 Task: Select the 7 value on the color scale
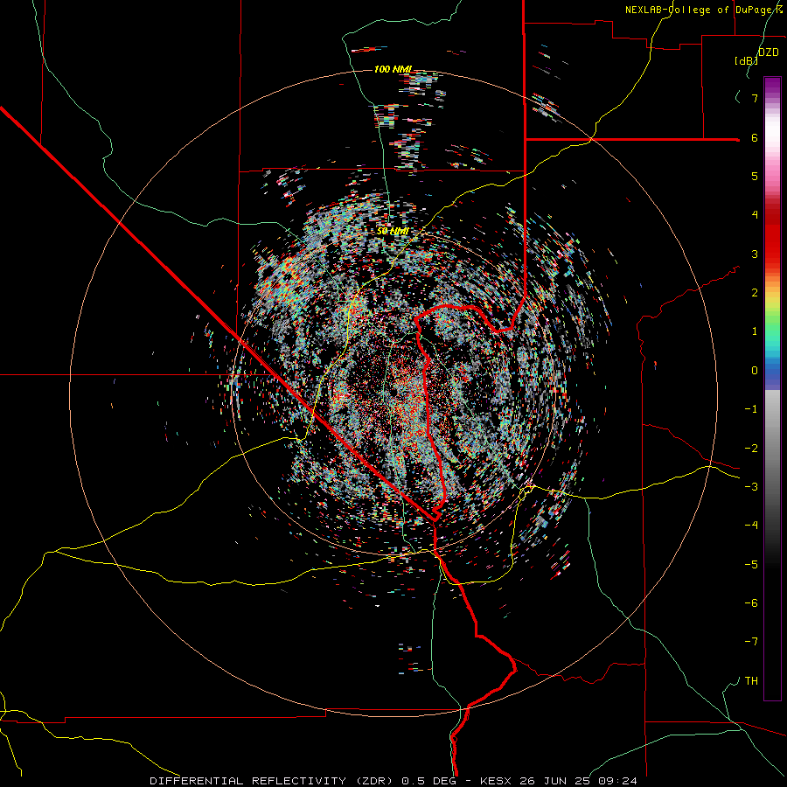click(x=755, y=98)
